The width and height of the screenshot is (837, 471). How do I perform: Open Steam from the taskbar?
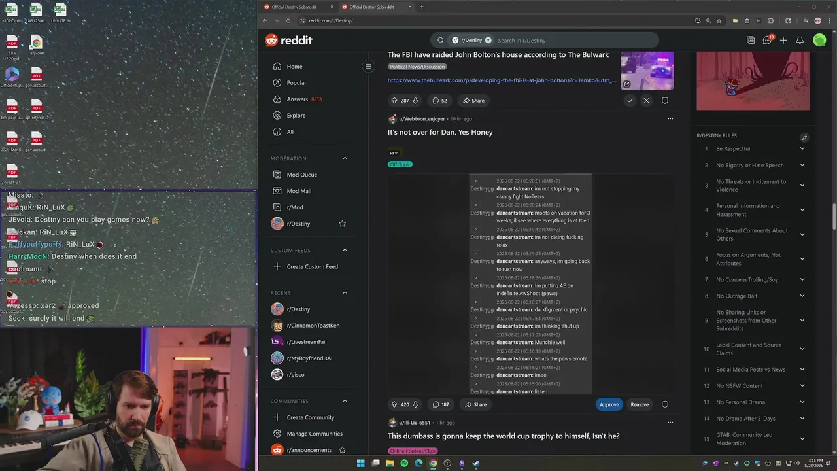pos(475,463)
